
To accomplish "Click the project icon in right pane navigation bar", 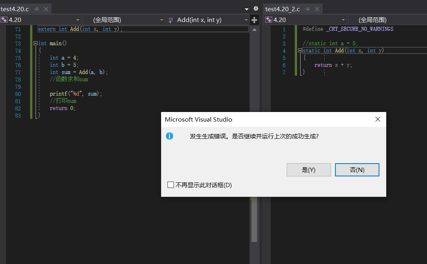I will [x=268, y=19].
